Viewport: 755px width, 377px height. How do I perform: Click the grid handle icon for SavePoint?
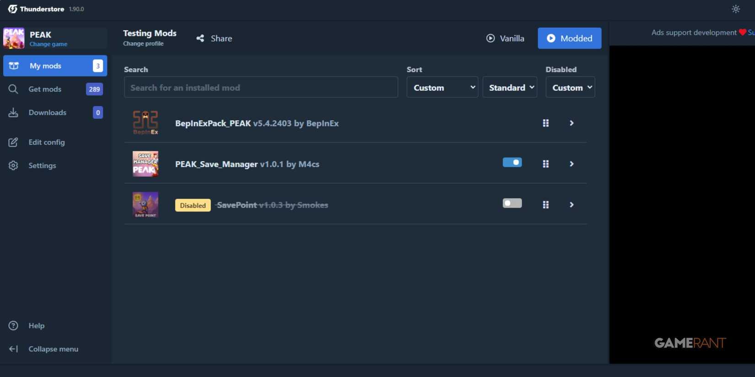545,205
